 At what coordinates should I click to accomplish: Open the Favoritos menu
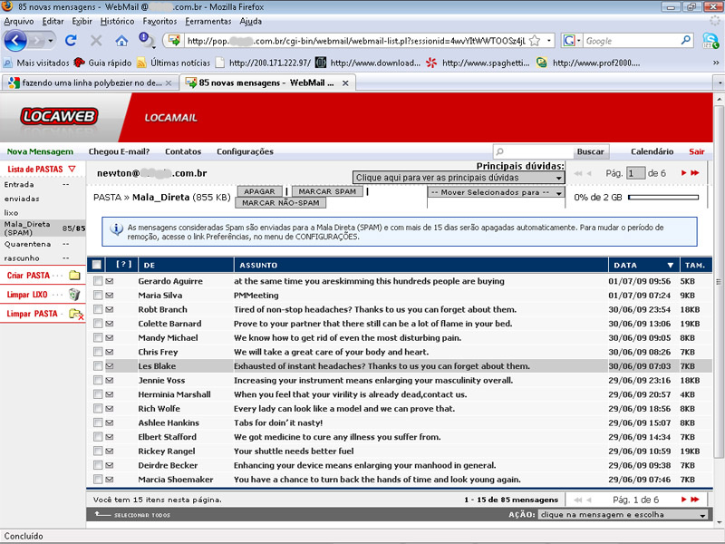(159, 20)
